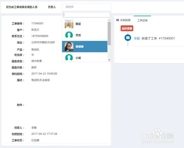Click the service content 维修
Screen dimensions: 184x148
click(34, 67)
